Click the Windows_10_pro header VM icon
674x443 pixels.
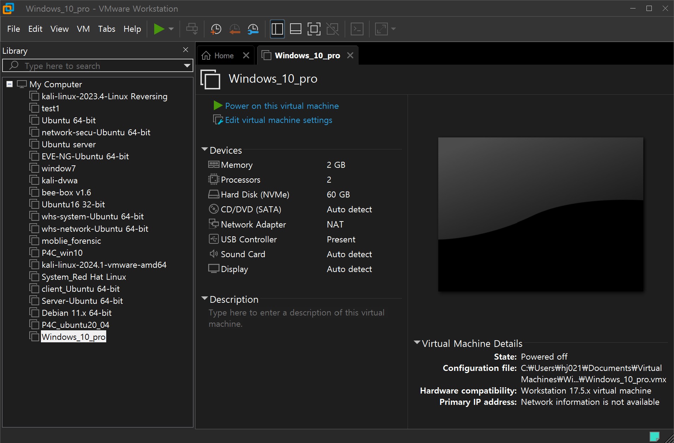point(210,79)
